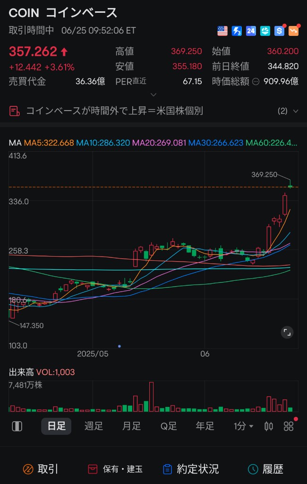This screenshot has height=484, width=307.
Task: Open the 履歴 history page
Action: tap(265, 469)
